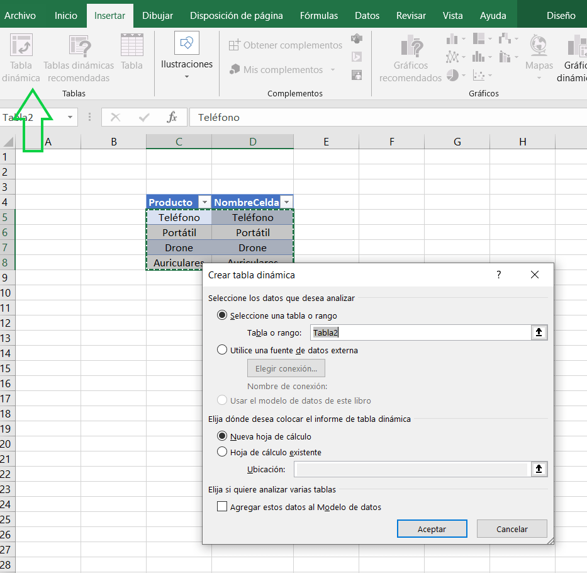Click the insert function fx icon
This screenshot has width=587, height=573.
pos(172,117)
